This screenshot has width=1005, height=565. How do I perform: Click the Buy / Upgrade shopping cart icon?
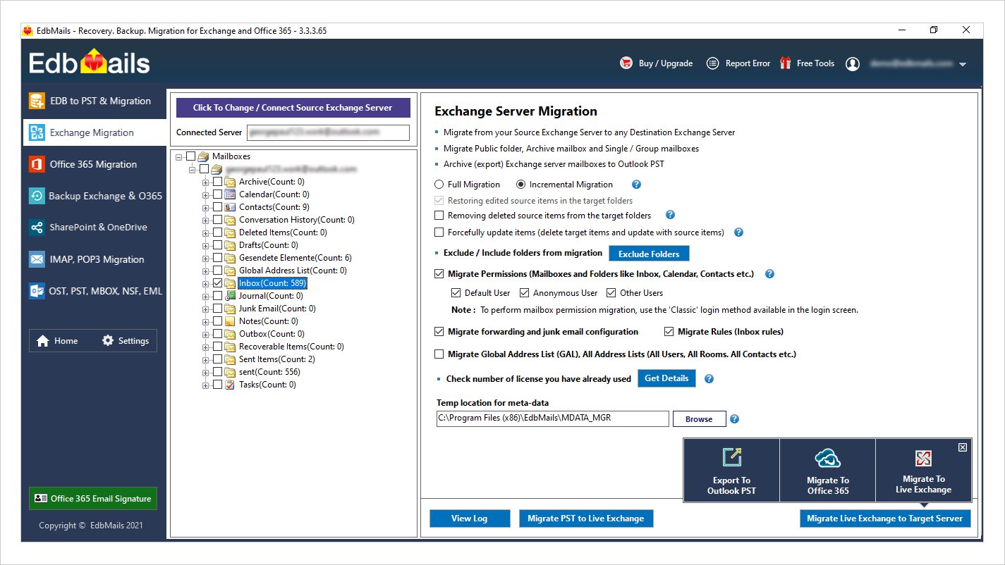tap(626, 63)
